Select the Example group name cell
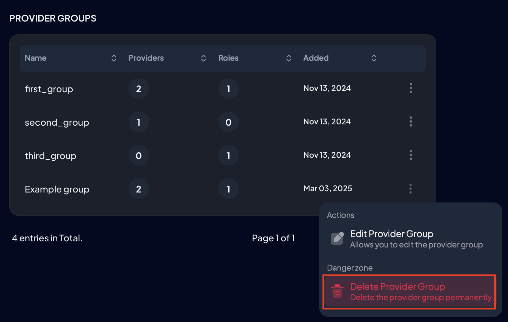Screen dimensions: 508x322 click(57, 189)
